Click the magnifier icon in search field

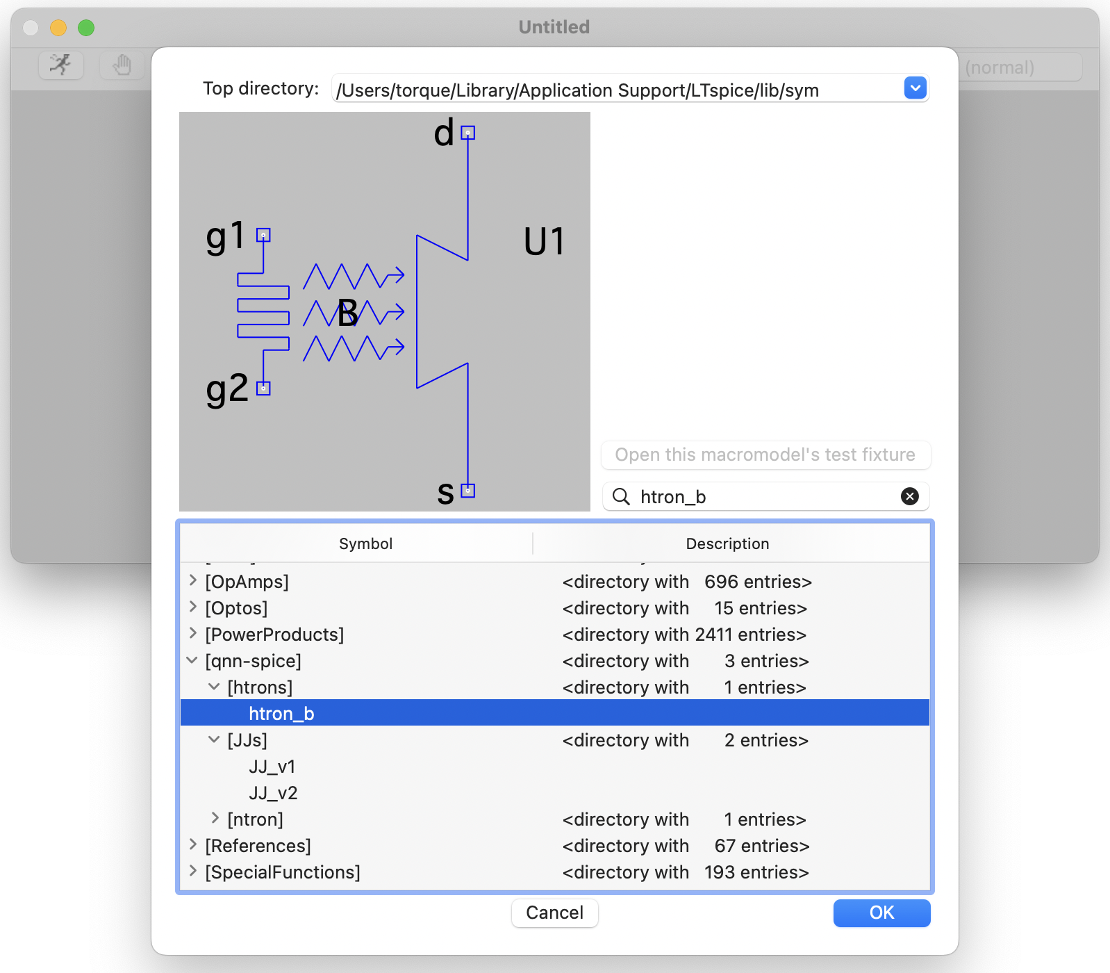coord(621,496)
